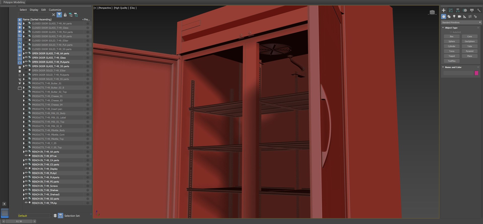
Task: Hide REACH-IN_T-49_Display via its eye icon
Action: pos(26,169)
